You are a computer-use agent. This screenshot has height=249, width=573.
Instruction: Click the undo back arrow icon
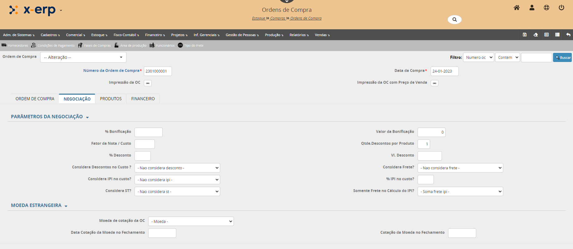[x=568, y=35]
